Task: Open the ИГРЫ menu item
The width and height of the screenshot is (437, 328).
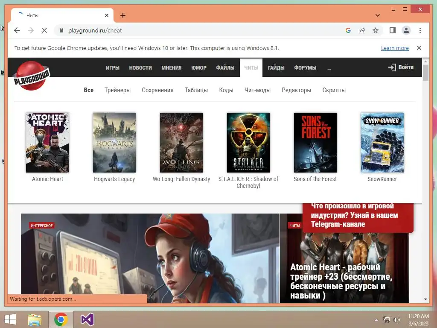Action: (x=113, y=68)
